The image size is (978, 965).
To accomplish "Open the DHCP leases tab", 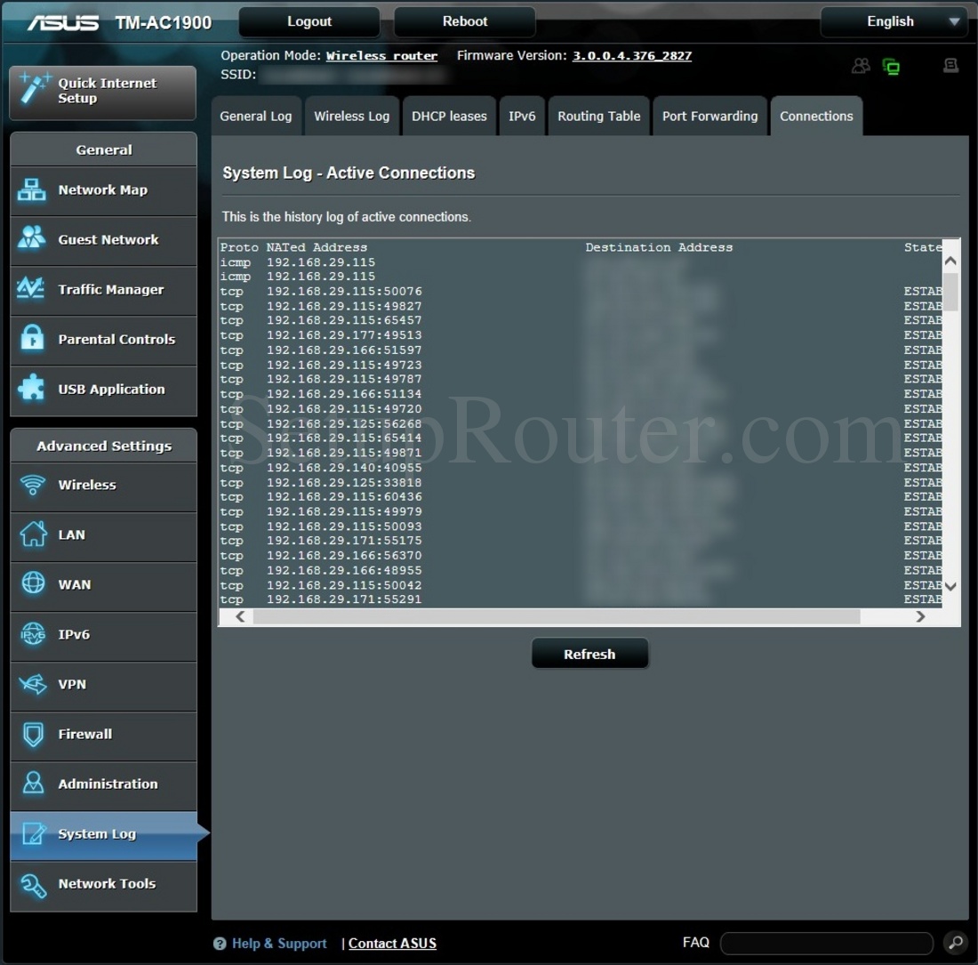I will coord(449,117).
